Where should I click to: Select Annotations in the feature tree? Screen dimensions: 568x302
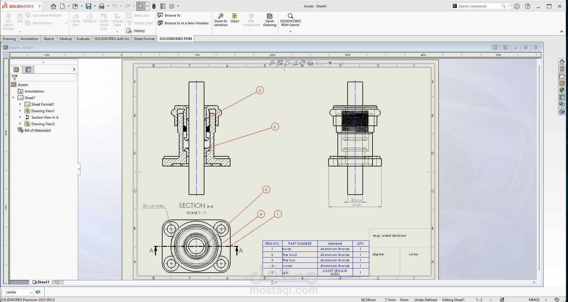pyautogui.click(x=31, y=91)
